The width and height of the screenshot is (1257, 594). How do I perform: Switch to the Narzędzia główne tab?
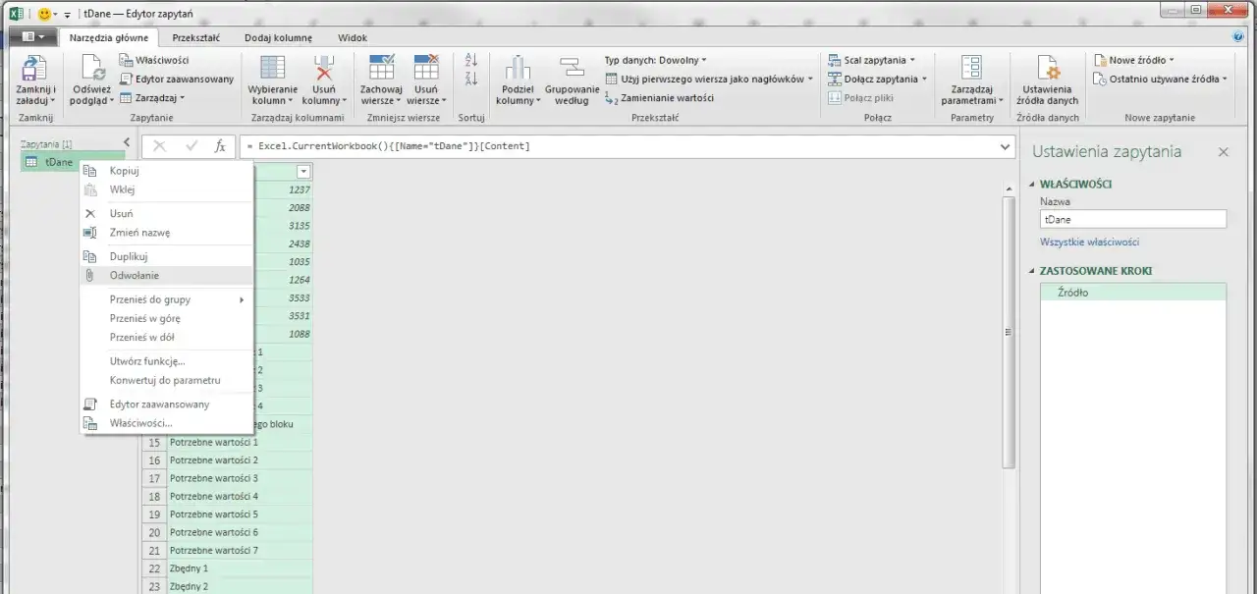point(109,37)
